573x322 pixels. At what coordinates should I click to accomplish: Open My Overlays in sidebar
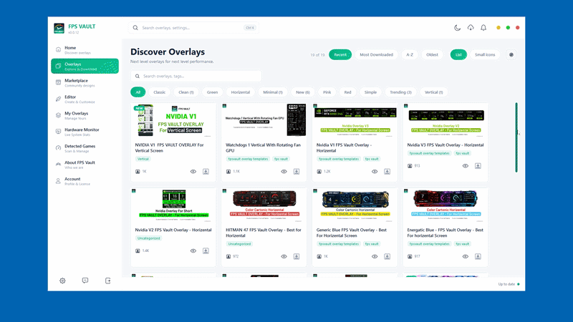[85, 116]
